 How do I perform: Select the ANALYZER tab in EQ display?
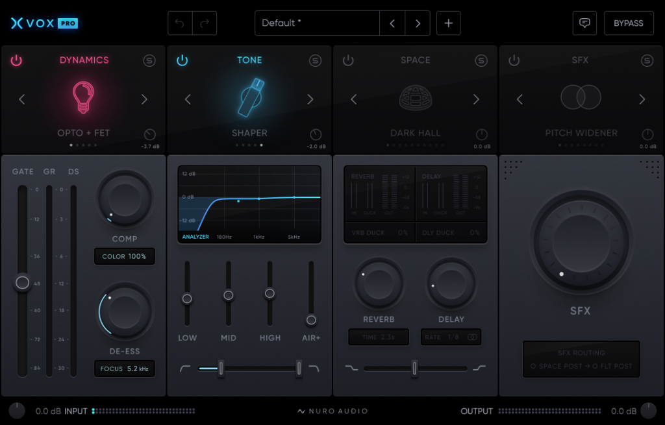click(x=195, y=237)
